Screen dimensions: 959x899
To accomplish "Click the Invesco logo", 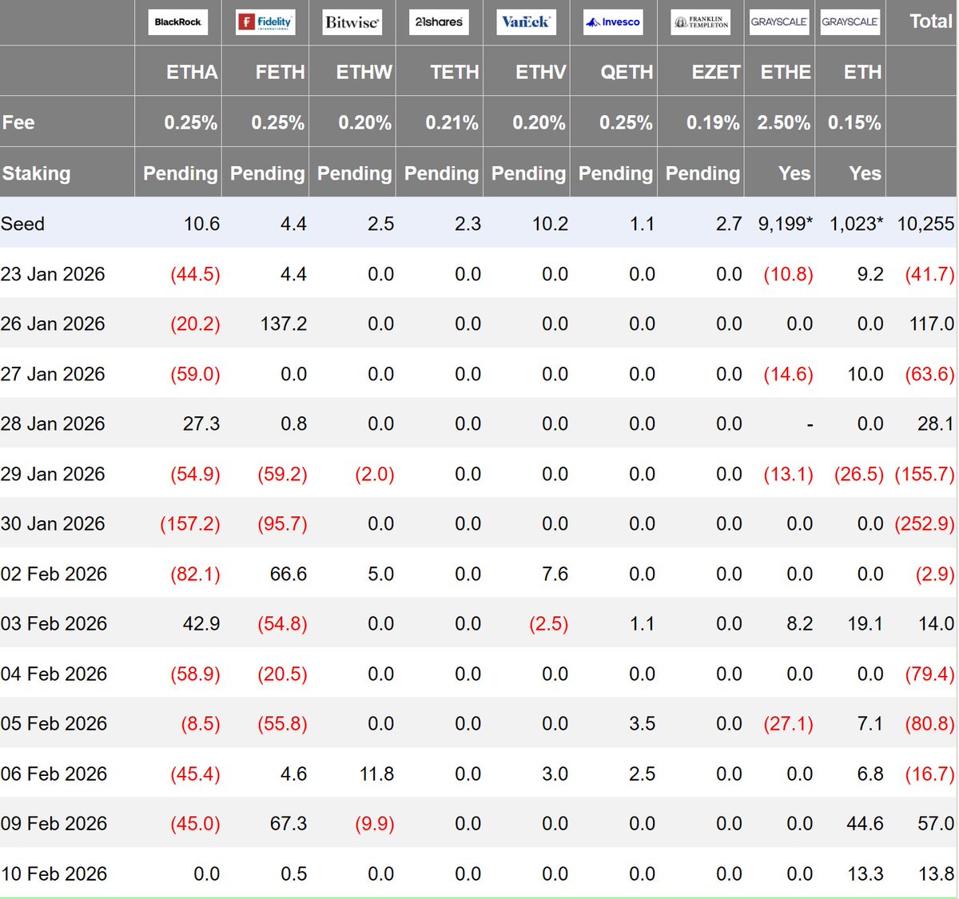I will [613, 22].
